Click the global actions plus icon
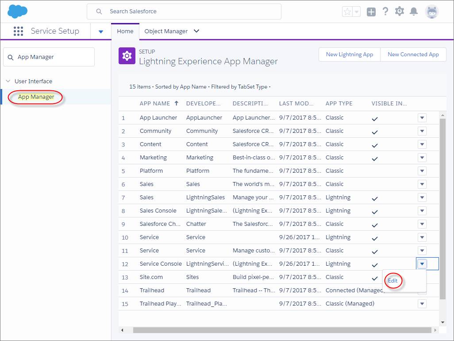Image resolution: width=454 pixels, height=341 pixels. [371, 12]
